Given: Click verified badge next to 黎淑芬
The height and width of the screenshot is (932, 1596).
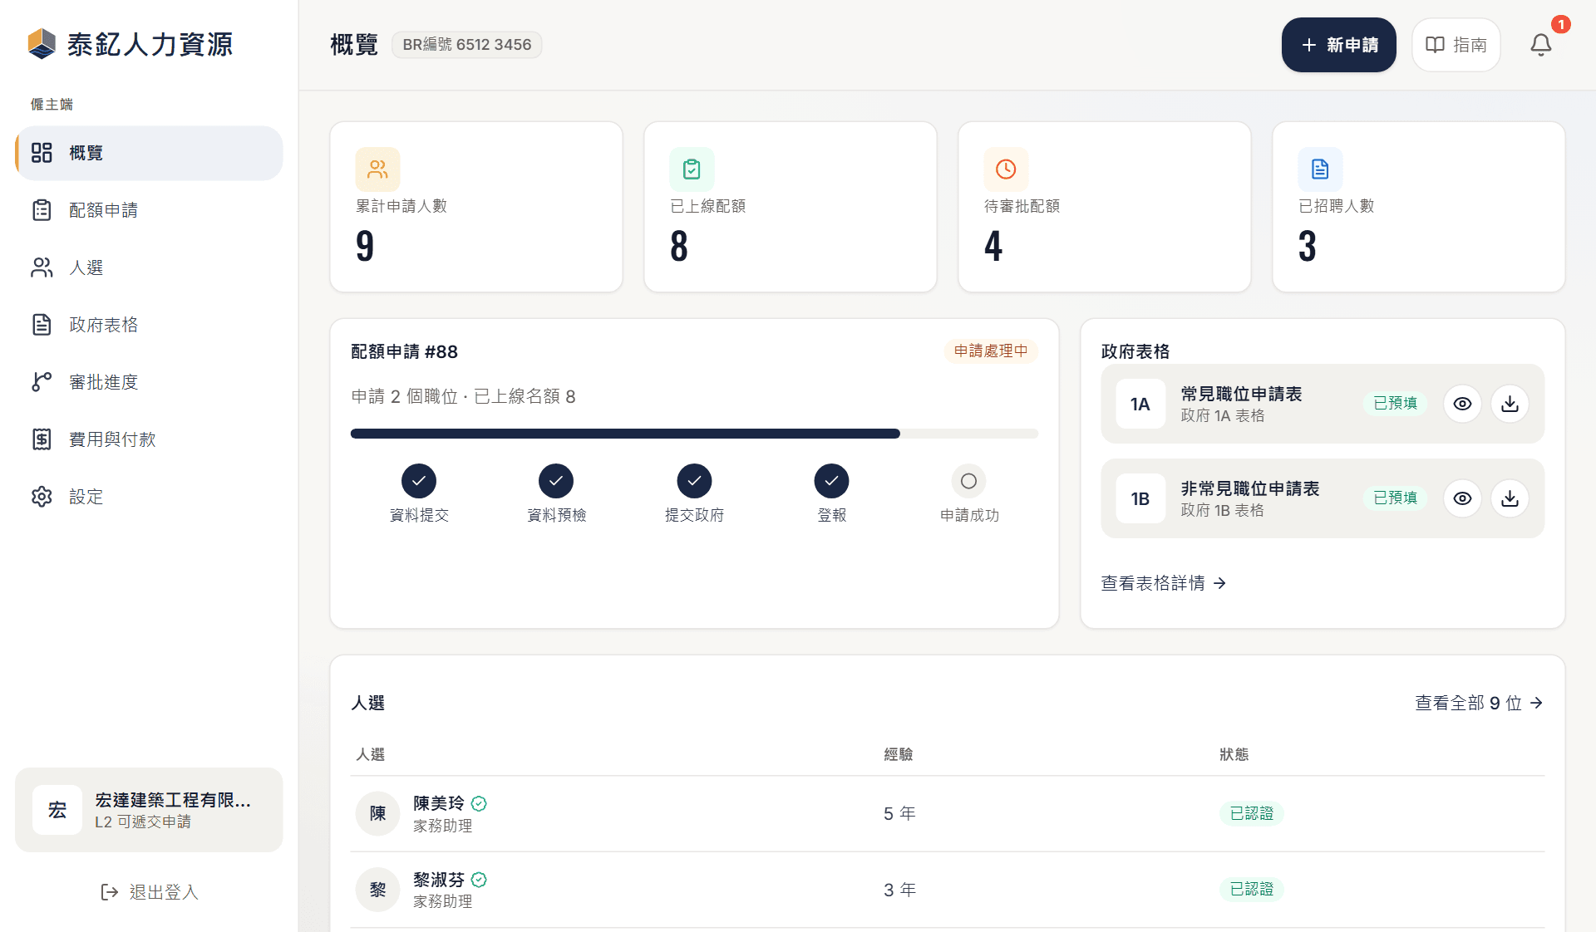Looking at the screenshot, I should coord(479,880).
